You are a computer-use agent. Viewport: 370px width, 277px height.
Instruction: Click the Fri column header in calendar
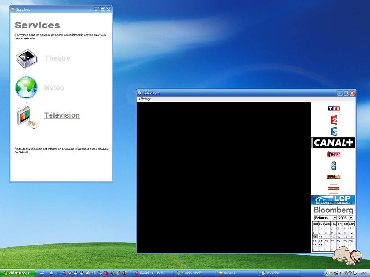[340, 224]
